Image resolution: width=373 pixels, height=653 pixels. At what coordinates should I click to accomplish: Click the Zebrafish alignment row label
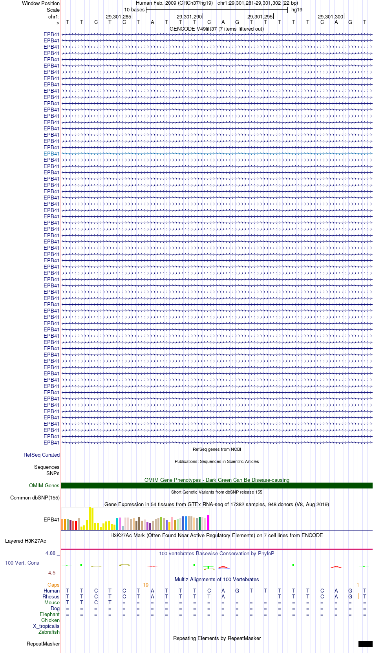click(x=49, y=632)
